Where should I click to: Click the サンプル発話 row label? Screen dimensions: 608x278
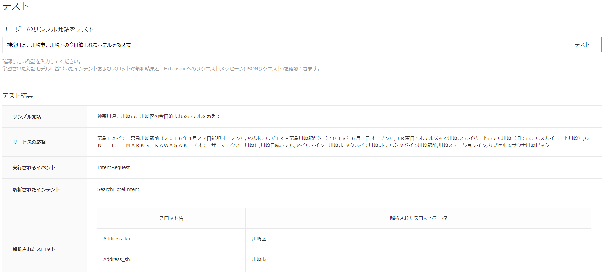[27, 117]
